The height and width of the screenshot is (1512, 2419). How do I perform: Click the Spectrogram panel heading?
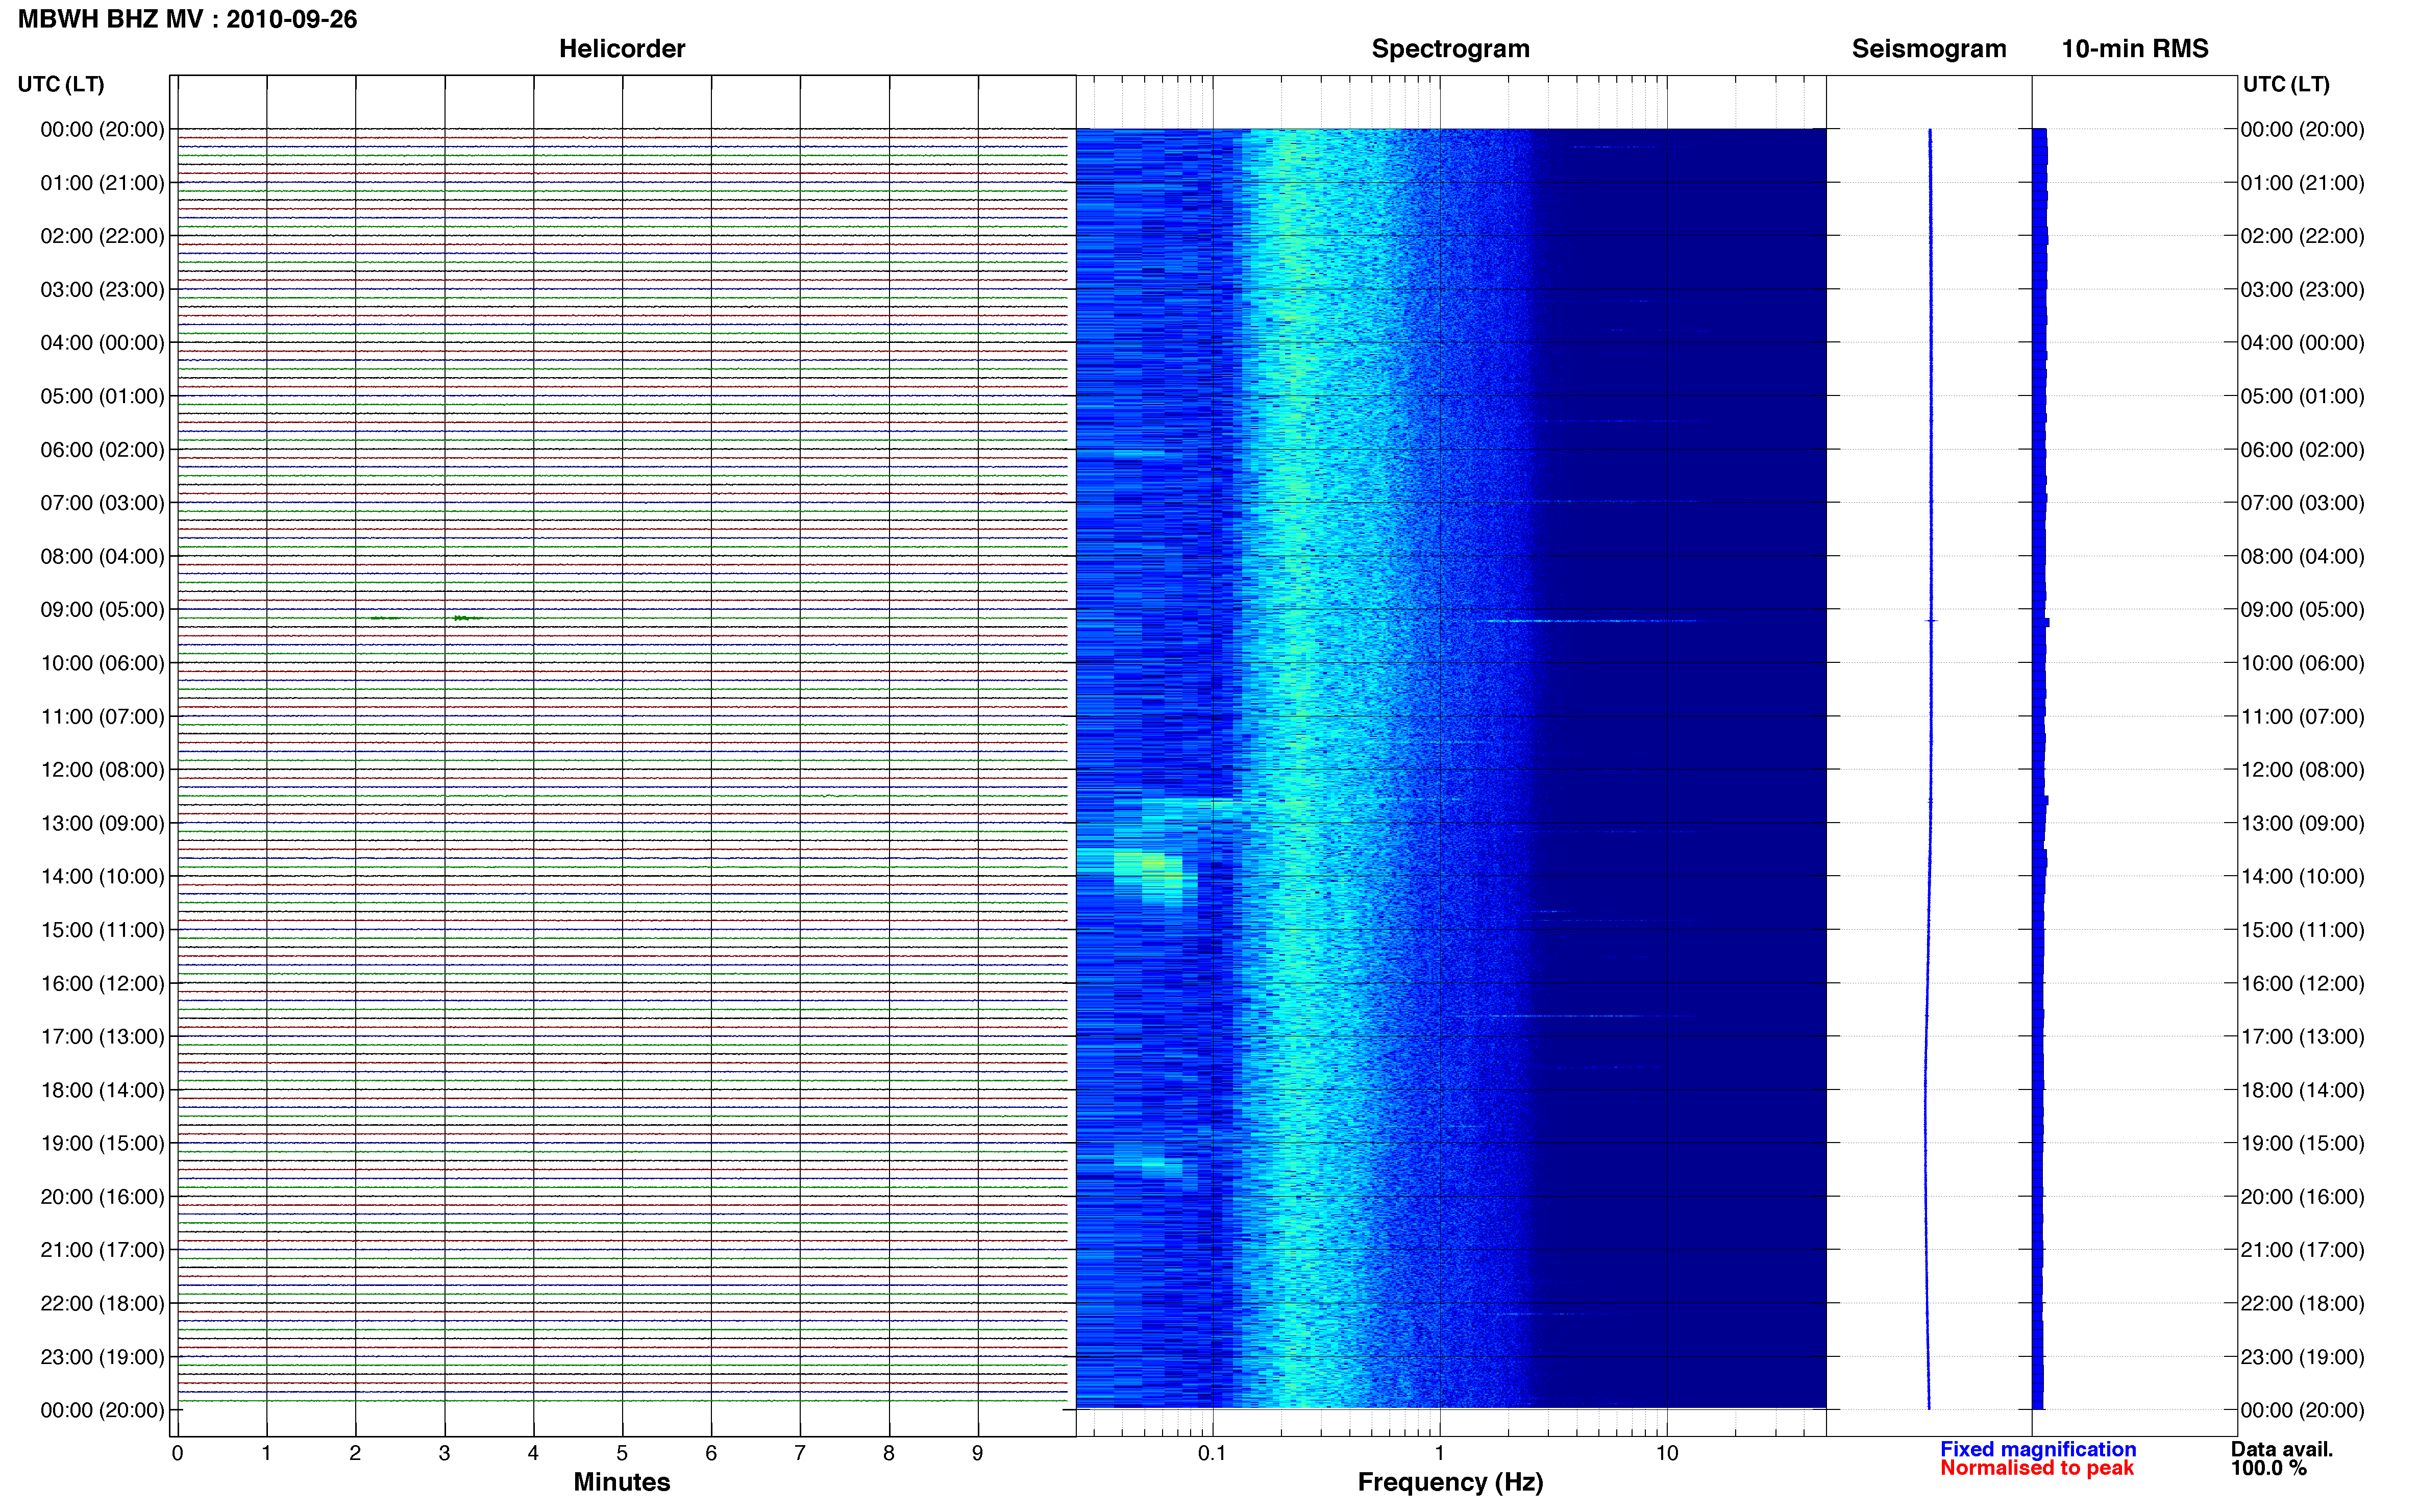1450,49
